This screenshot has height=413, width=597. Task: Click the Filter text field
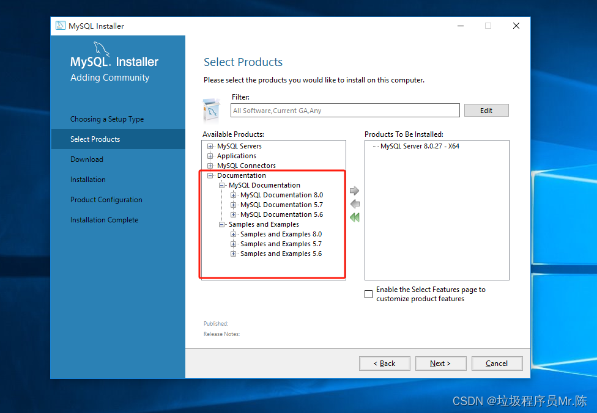click(345, 111)
